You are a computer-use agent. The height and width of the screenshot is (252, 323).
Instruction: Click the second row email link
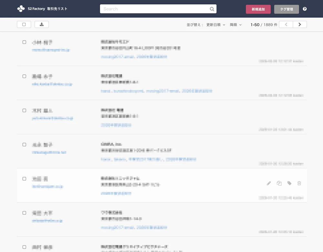52,84
